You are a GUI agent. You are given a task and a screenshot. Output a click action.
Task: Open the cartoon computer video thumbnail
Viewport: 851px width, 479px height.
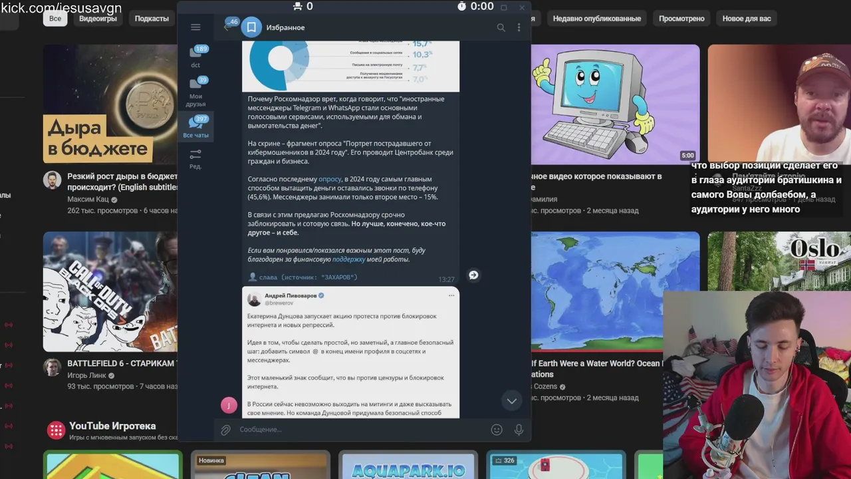615,104
